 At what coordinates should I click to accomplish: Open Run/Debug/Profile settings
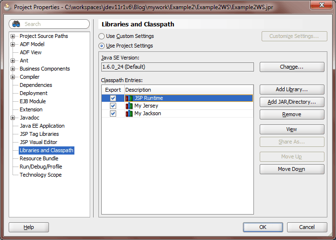pyautogui.click(x=41, y=167)
